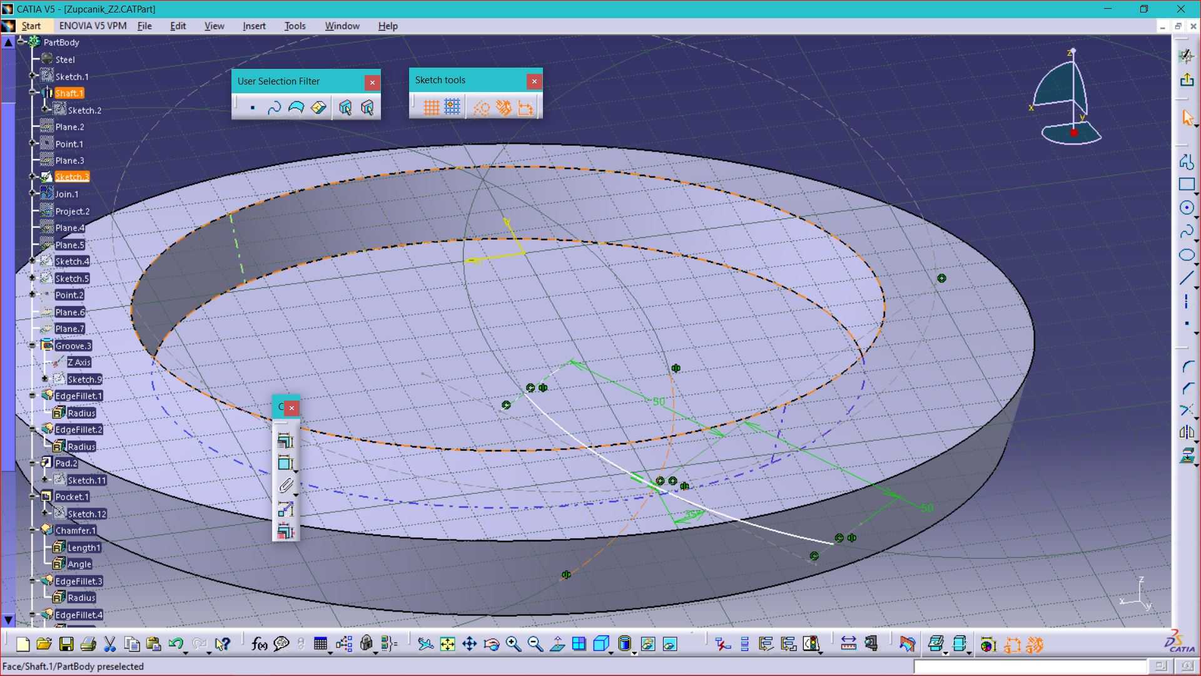The image size is (1201, 676).
Task: Enable the Volume filter in User Selection Filter
Action: pyautogui.click(x=318, y=108)
